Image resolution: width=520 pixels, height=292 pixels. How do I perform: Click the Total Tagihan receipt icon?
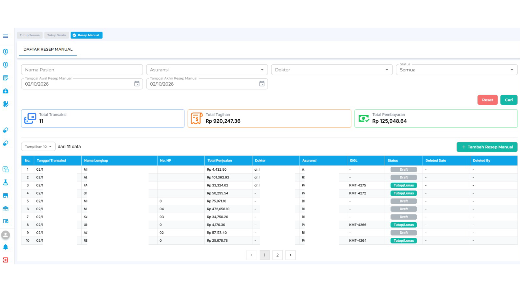[x=197, y=118]
